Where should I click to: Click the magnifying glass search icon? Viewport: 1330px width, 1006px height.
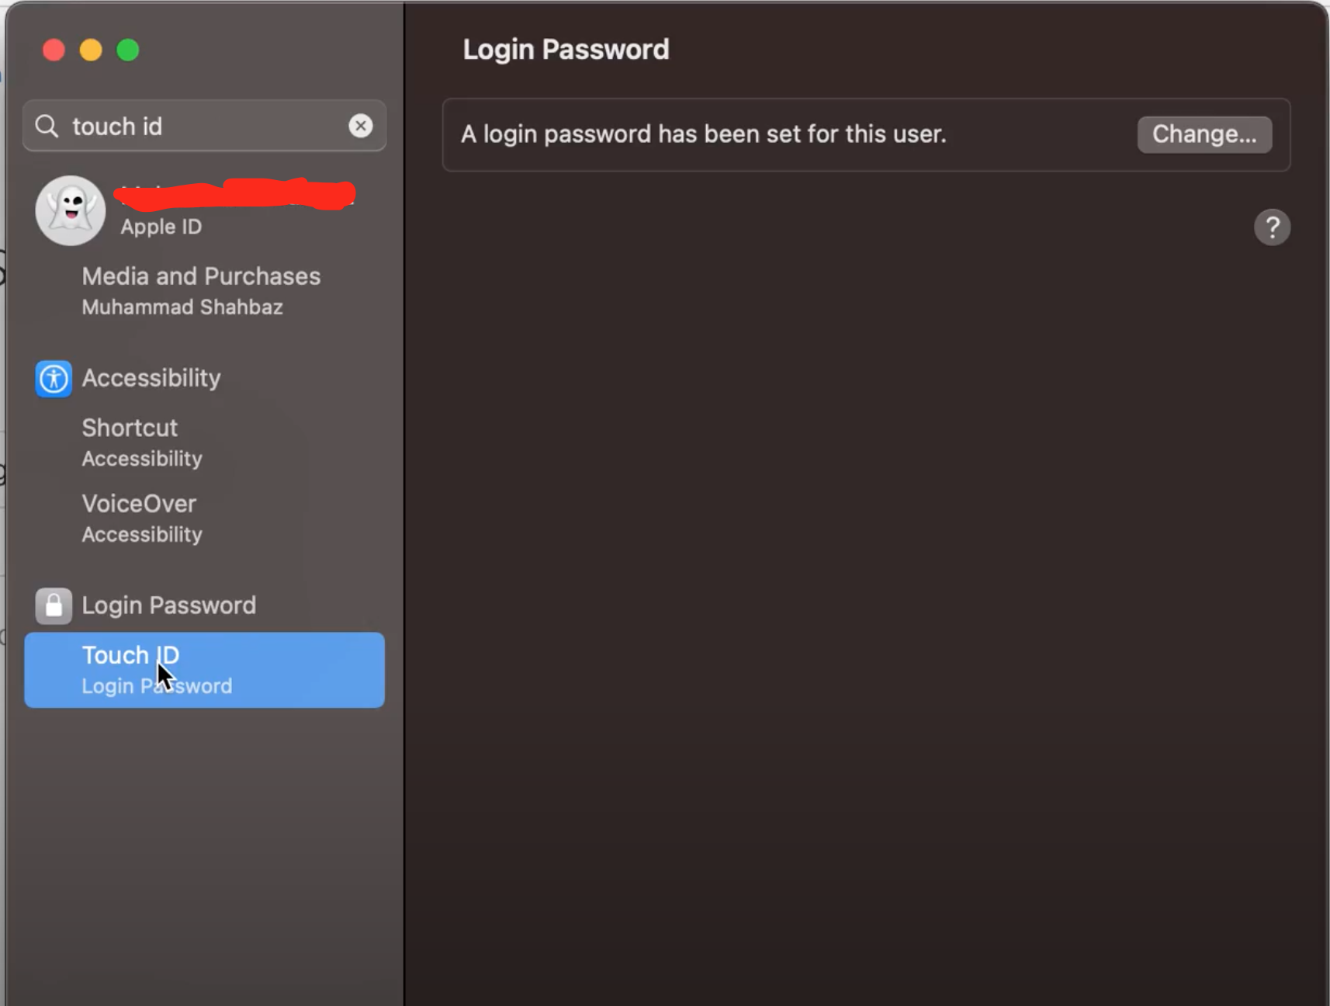tap(47, 126)
